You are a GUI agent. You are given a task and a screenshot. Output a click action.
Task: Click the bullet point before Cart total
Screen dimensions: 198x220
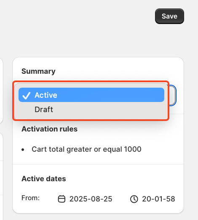(23, 150)
